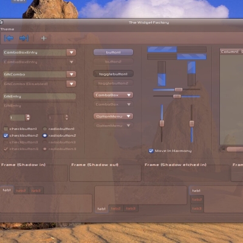Click inside the GtkCombo text field
The height and width of the screenshot is (243, 243).
coord(35,74)
